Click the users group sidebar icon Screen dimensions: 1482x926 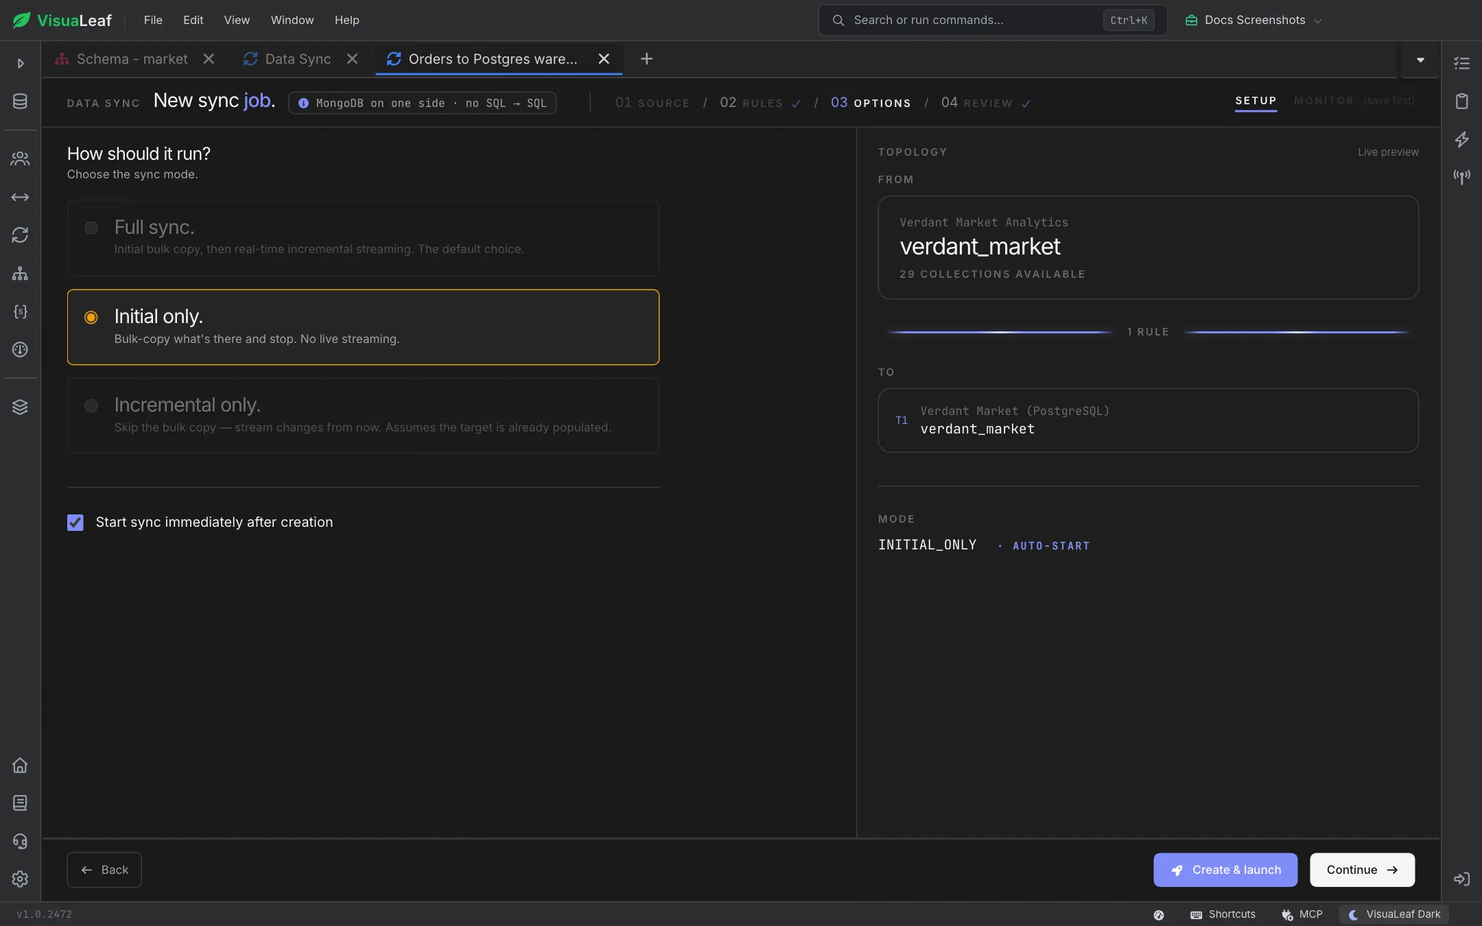[x=20, y=158]
